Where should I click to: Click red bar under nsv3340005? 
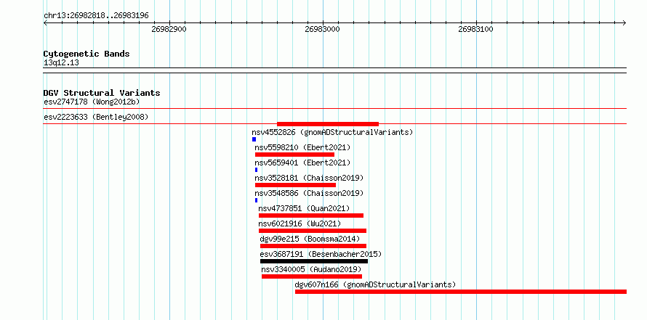312,276
